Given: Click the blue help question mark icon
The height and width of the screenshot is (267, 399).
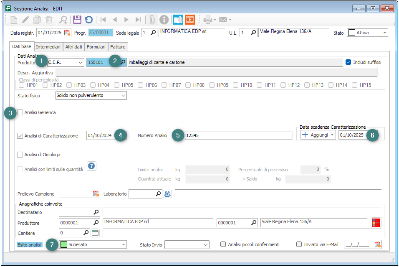Looking at the screenshot, I should click(x=91, y=166).
